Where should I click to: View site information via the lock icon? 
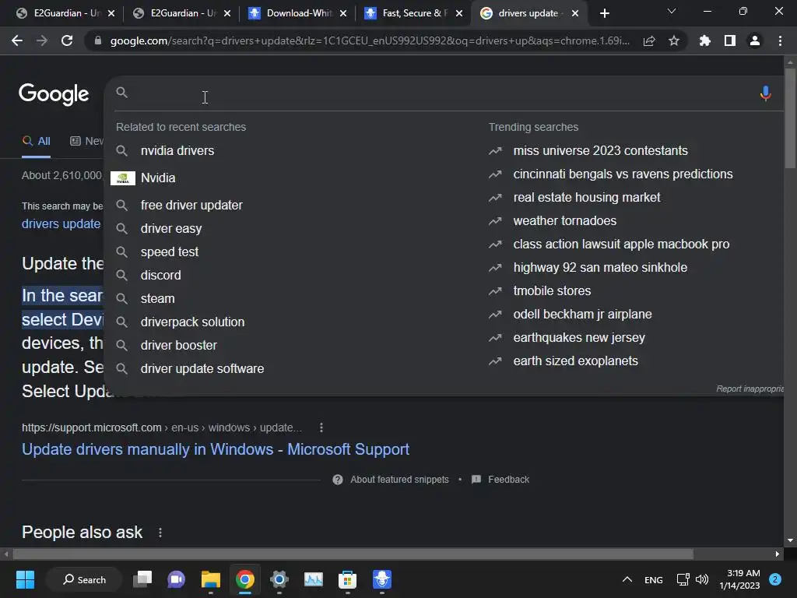tap(98, 40)
